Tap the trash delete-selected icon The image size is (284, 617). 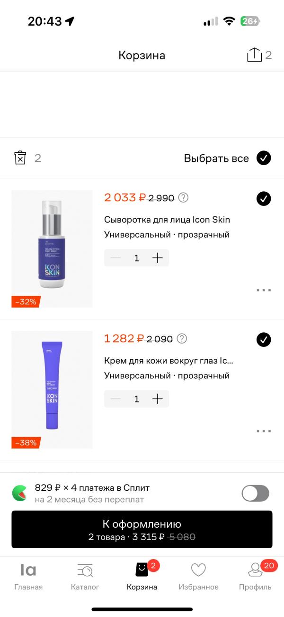tap(20, 158)
